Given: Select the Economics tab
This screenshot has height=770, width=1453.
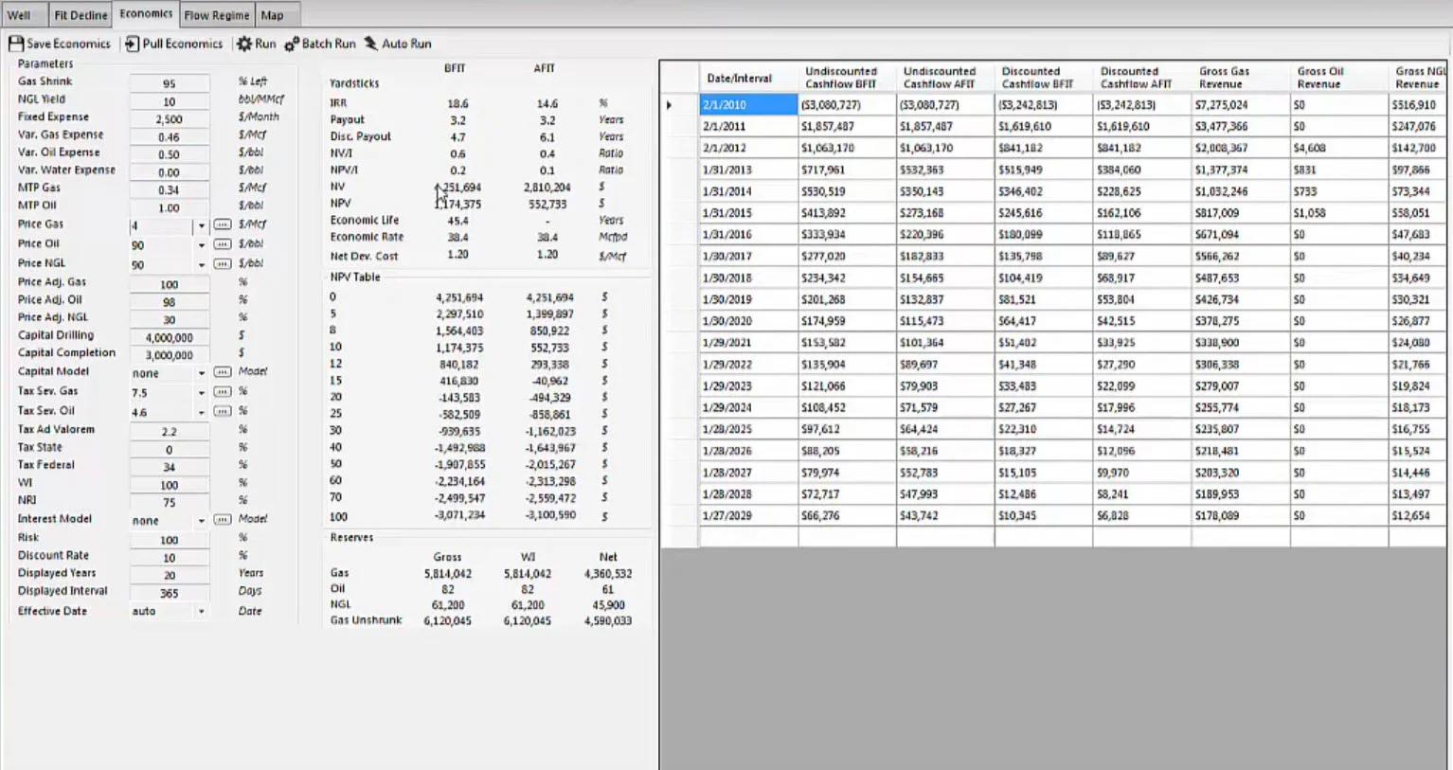Looking at the screenshot, I should coord(146,13).
